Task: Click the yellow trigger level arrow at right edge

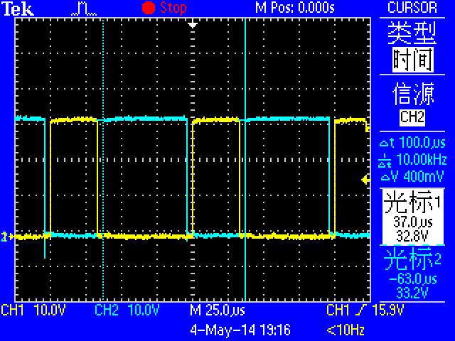Action: pyautogui.click(x=366, y=180)
